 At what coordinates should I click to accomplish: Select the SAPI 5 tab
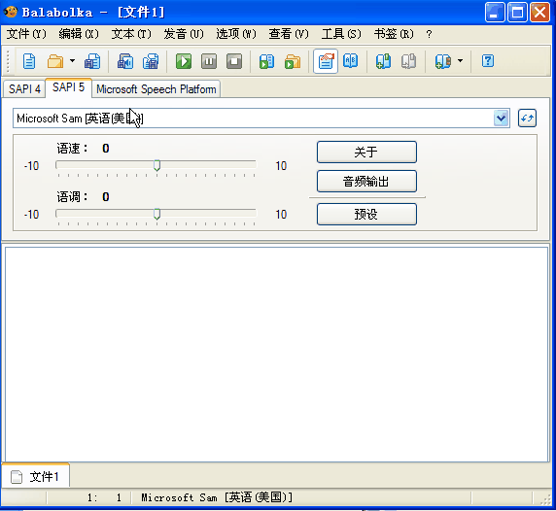(x=68, y=87)
